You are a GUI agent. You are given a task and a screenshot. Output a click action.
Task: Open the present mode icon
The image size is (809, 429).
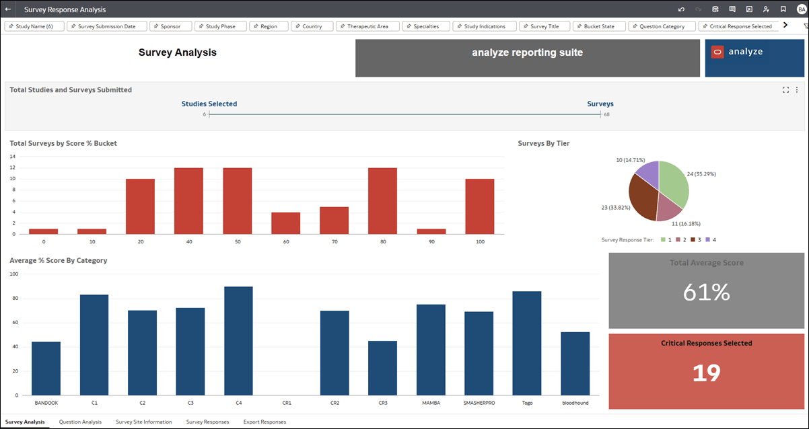coord(748,9)
